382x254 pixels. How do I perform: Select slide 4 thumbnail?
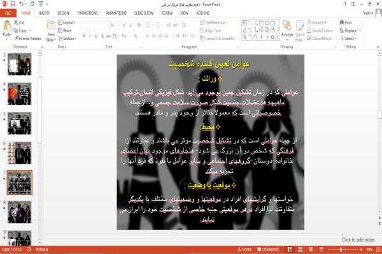[x=20, y=94]
